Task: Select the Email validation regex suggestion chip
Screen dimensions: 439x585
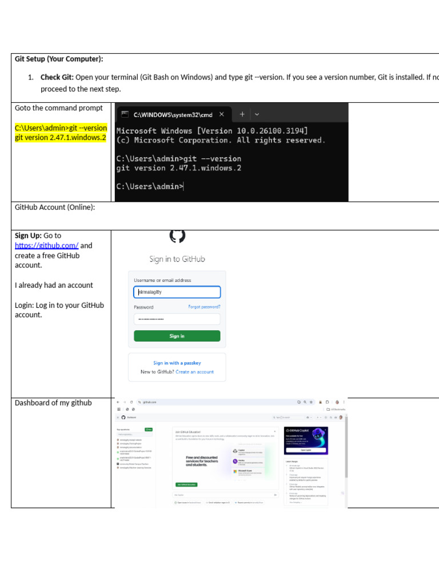Action: click(x=218, y=503)
